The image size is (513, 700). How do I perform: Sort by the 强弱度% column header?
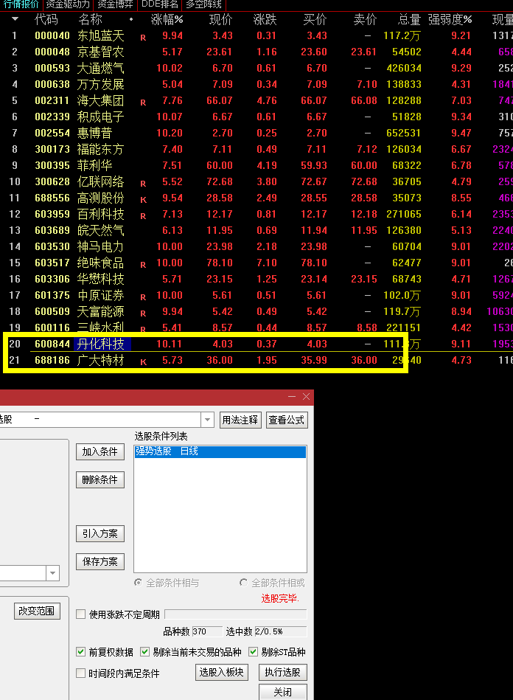tap(450, 20)
